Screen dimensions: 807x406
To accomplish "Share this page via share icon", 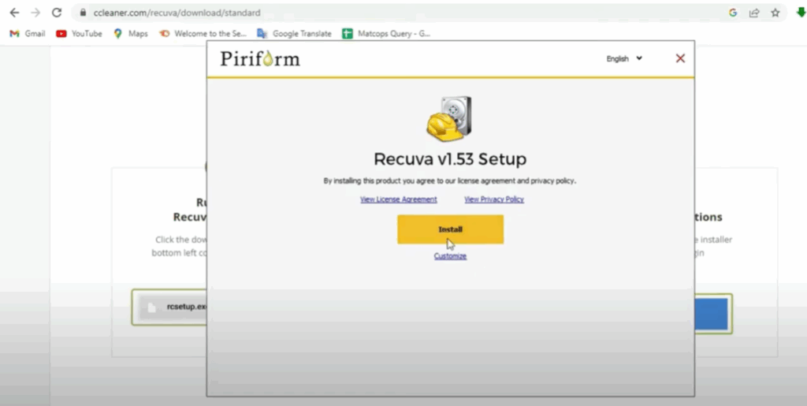I will 754,13.
